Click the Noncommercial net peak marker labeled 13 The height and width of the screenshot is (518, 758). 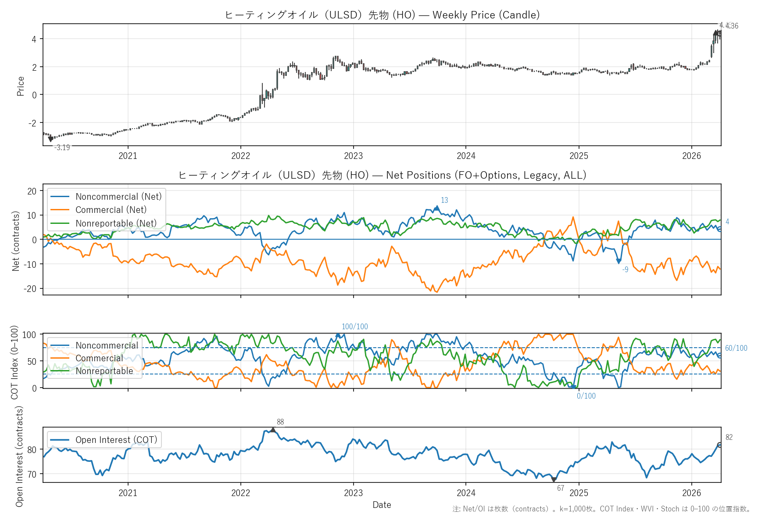tap(436, 208)
